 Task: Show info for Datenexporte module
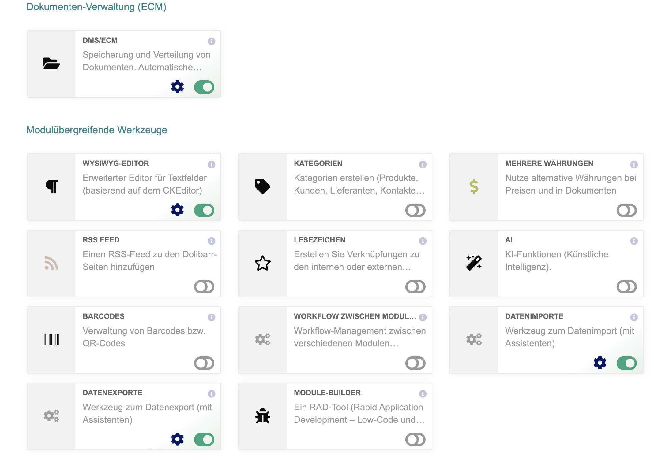(212, 394)
